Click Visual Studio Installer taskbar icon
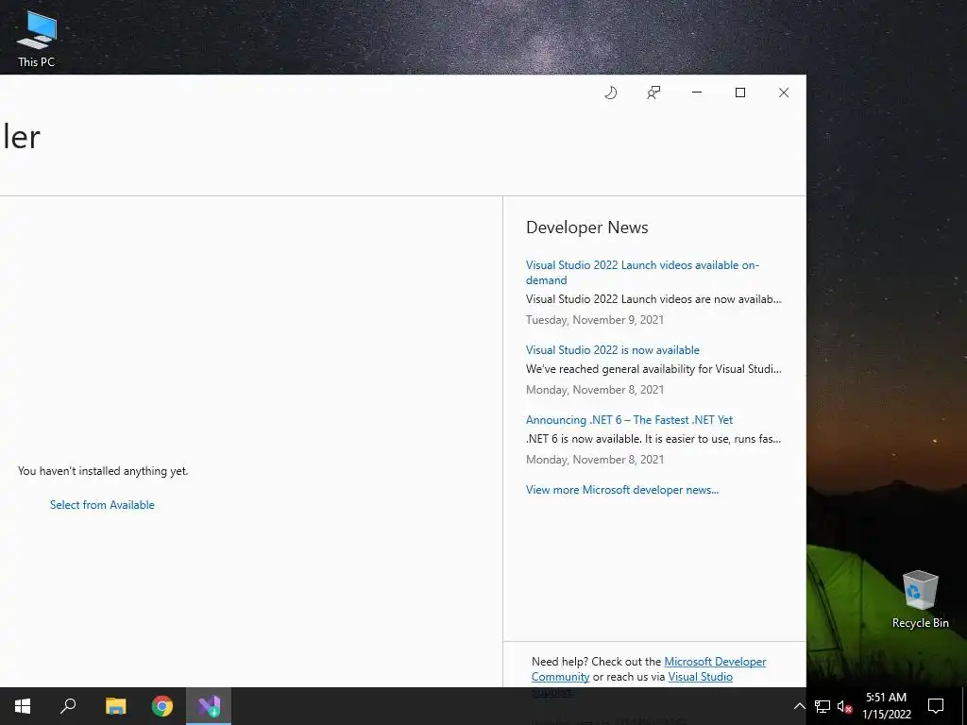 coord(209,706)
